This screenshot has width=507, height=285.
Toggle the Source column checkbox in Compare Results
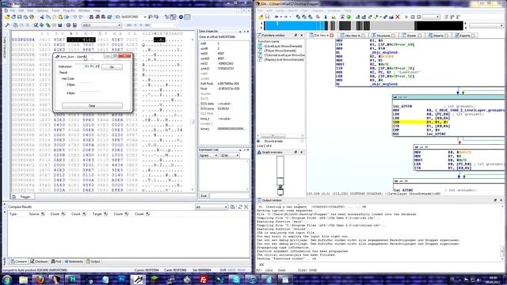click(x=43, y=214)
